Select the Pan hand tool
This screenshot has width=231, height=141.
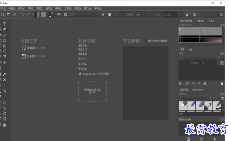tap(4, 125)
